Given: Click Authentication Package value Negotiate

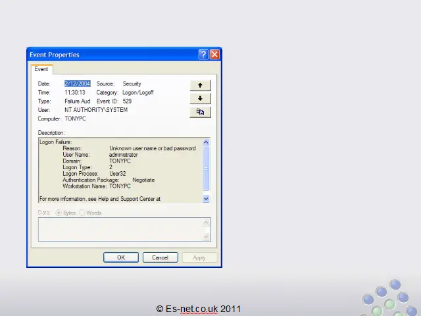Looking at the screenshot, I should tap(143, 180).
